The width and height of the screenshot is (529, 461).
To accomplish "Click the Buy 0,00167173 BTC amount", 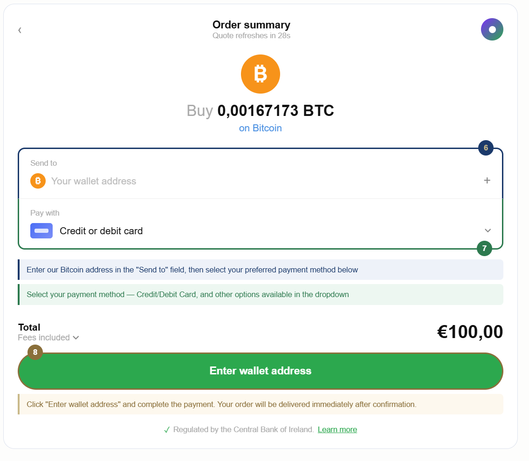I will pos(261,111).
